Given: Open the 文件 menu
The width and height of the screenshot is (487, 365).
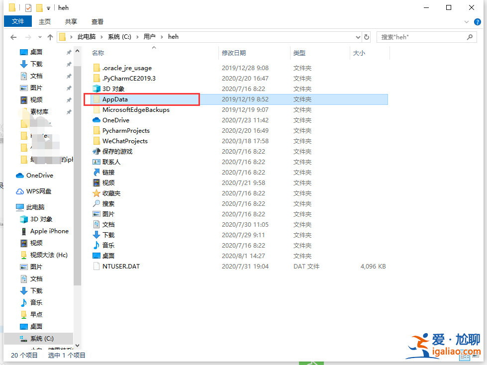Looking at the screenshot, I should (x=18, y=21).
